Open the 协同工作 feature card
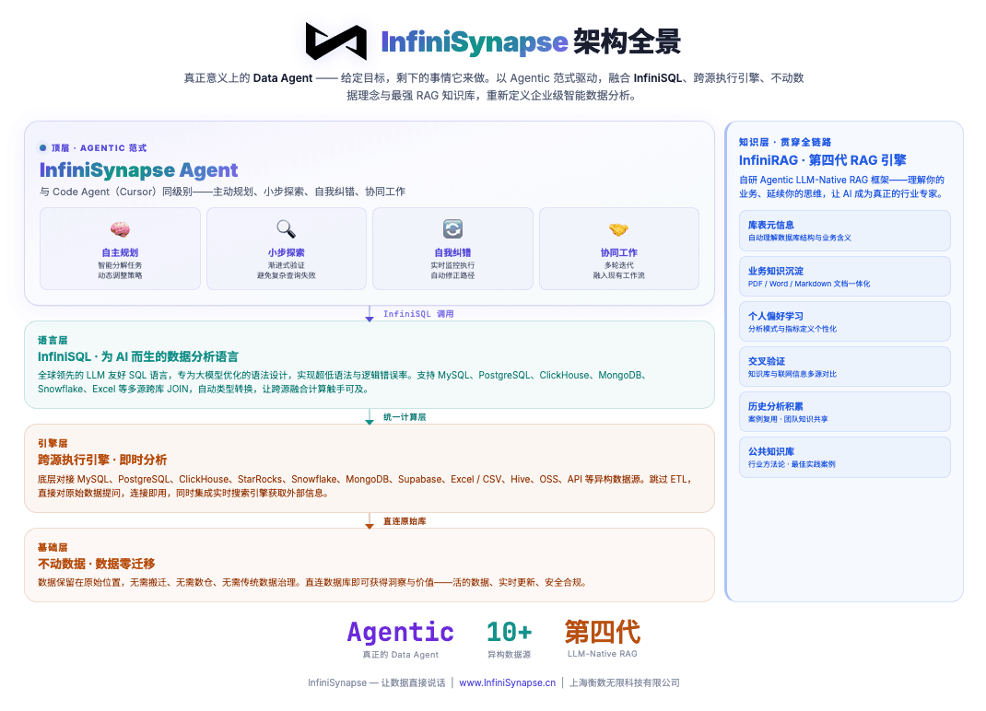 coord(618,249)
